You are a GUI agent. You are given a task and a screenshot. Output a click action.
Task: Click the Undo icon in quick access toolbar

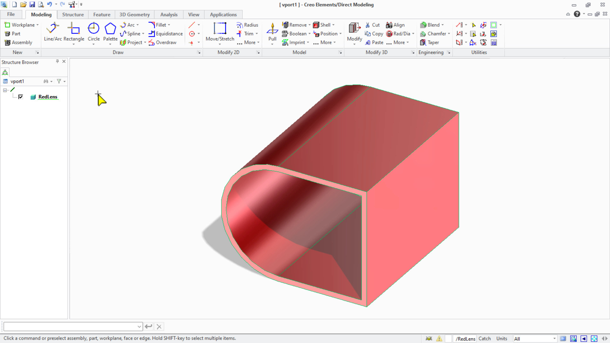coord(50,4)
